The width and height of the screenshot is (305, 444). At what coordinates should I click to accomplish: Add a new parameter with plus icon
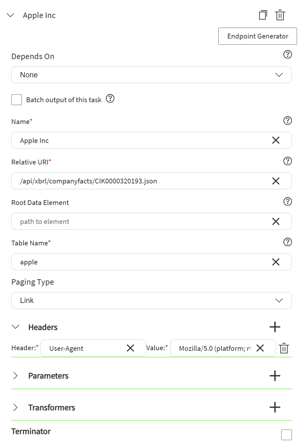pos(275,376)
